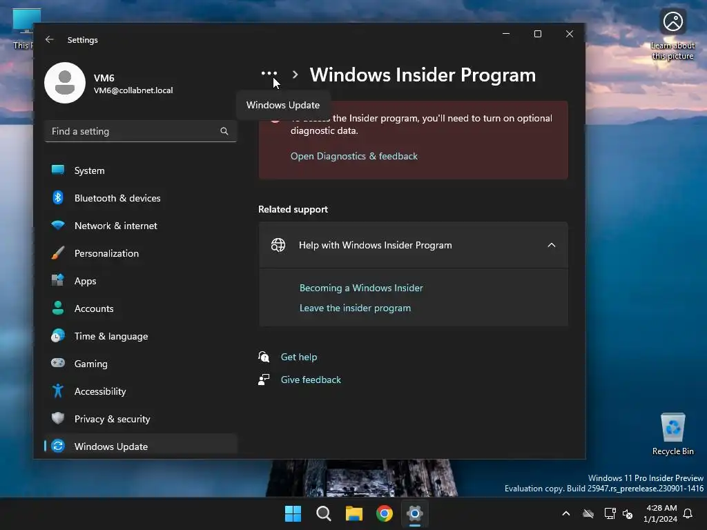Screen dimensions: 707x530
Task: Open the Recycle Bin on desktop
Action: tap(672, 434)
